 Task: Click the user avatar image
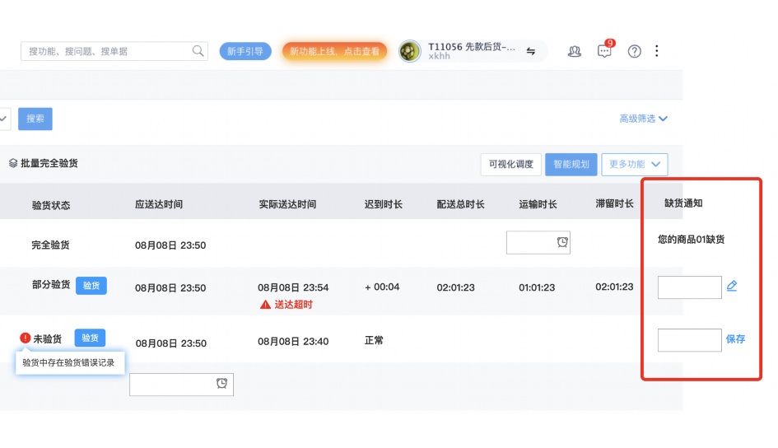click(410, 51)
